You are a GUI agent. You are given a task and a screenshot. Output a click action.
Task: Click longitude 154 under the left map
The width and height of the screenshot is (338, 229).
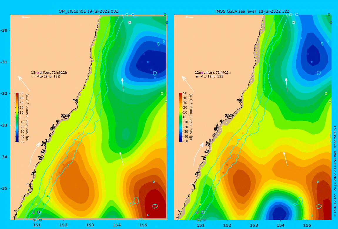[x=117, y=225]
